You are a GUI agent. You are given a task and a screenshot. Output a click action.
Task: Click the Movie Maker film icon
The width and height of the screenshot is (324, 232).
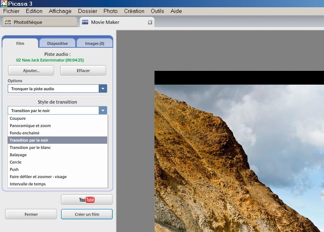[x=85, y=22]
